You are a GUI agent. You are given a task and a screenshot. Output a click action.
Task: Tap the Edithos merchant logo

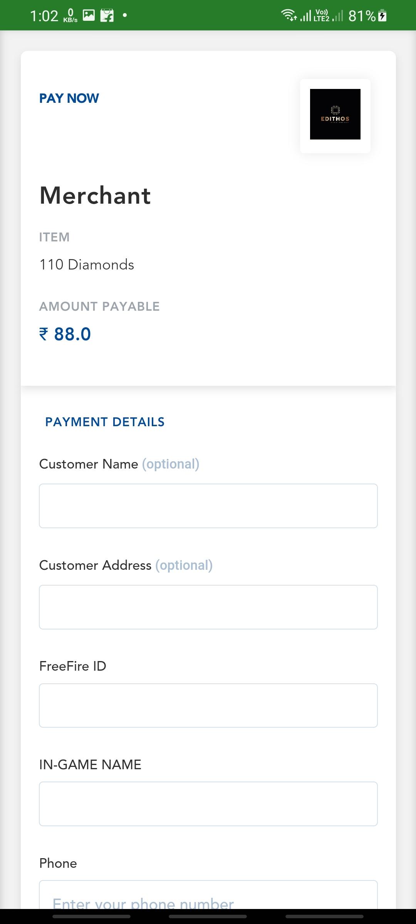[x=335, y=114]
